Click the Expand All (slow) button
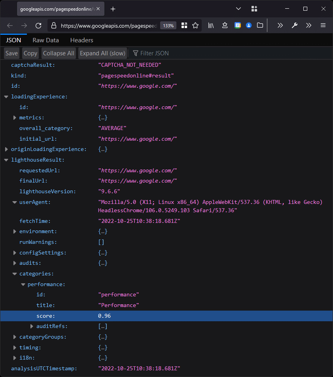This screenshot has height=377, width=333. [x=102, y=53]
